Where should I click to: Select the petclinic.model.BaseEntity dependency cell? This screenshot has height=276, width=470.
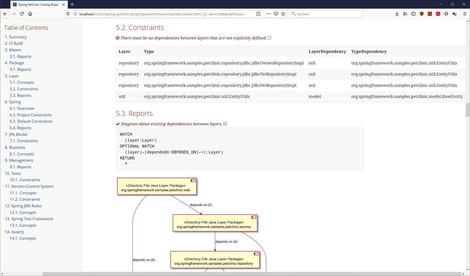click(407, 96)
